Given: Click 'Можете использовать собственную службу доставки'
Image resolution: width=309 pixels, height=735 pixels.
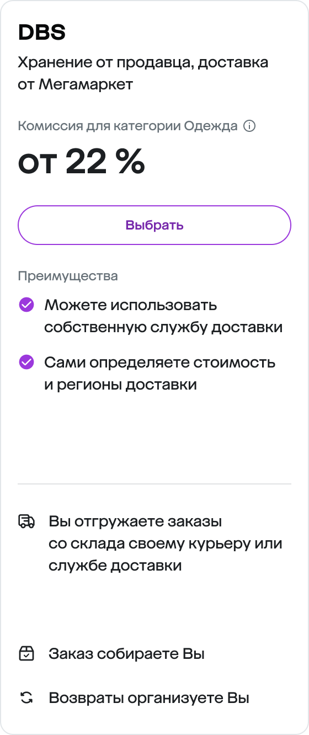Looking at the screenshot, I should click(x=163, y=316).
